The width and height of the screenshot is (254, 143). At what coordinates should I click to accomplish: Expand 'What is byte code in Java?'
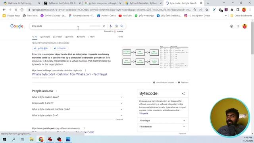pyautogui.click(x=77, y=97)
